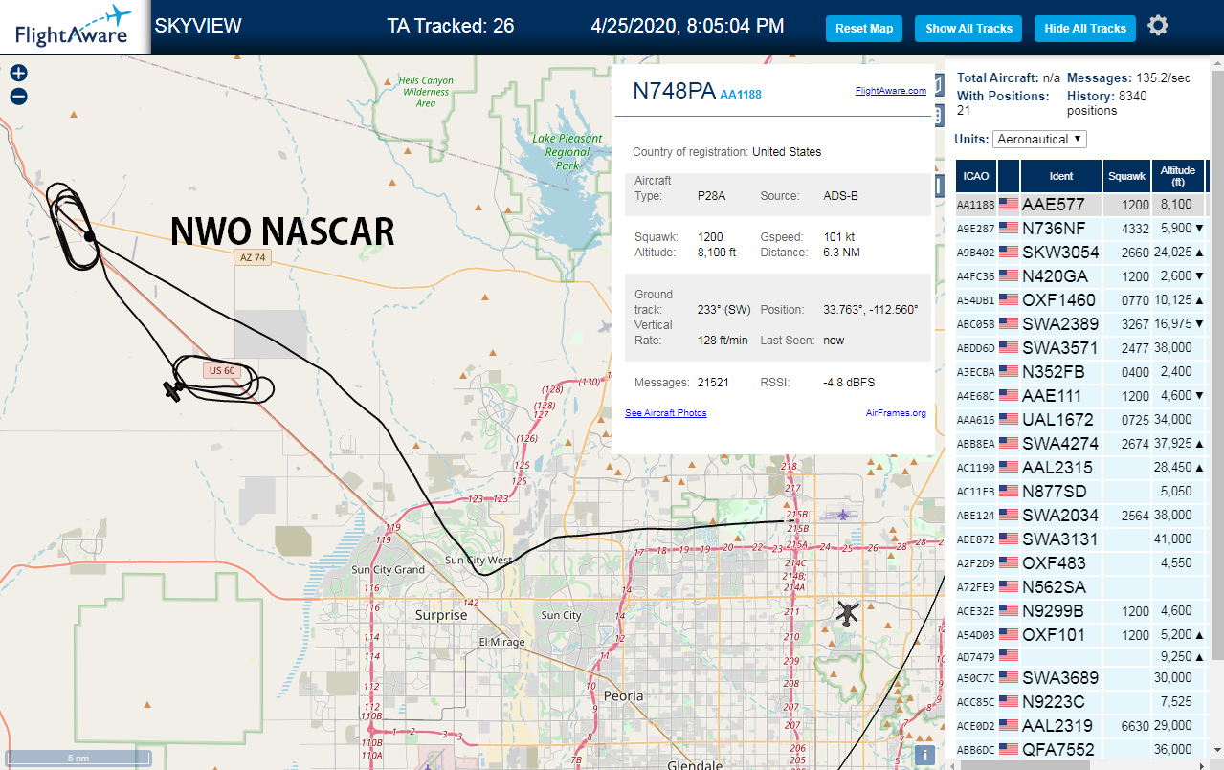Screen dimensions: 1224x770
Task: Select aircraft SWA4274 in the list
Action: (x=1060, y=443)
